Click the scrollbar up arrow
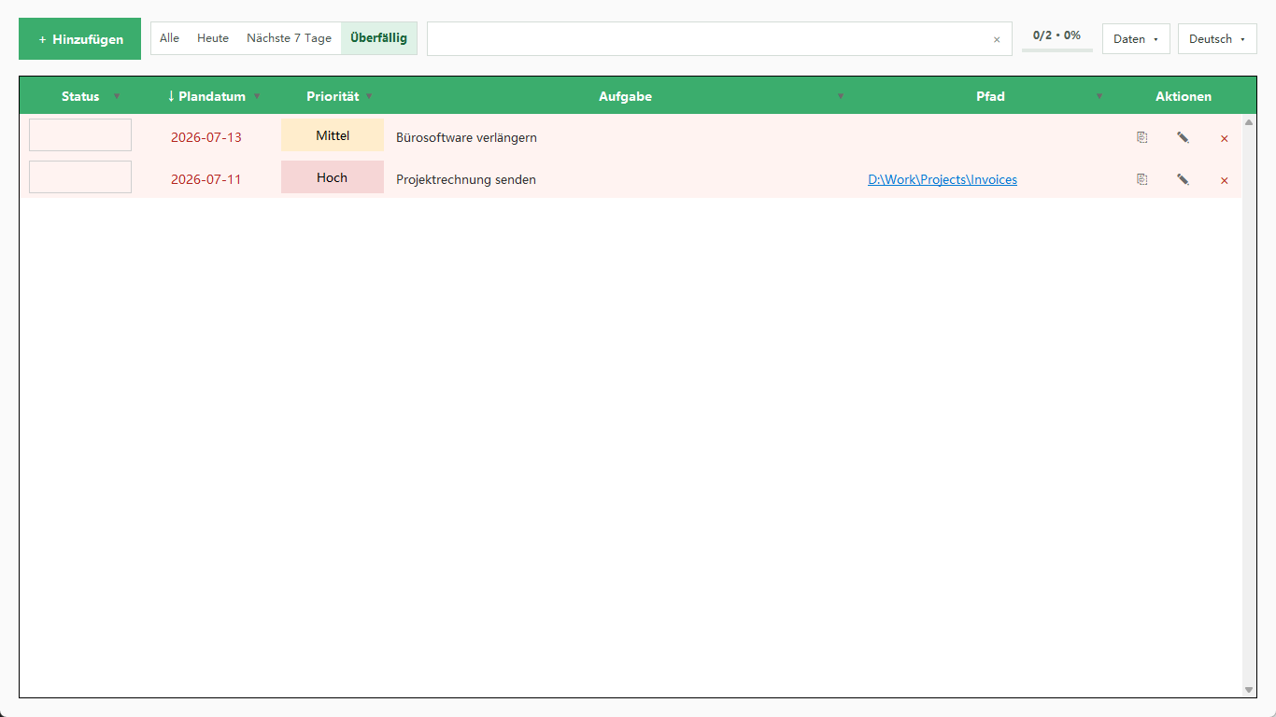Viewport: 1276px width, 717px height. click(1249, 122)
